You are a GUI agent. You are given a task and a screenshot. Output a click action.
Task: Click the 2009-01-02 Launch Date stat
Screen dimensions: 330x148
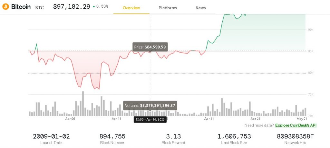51,136
